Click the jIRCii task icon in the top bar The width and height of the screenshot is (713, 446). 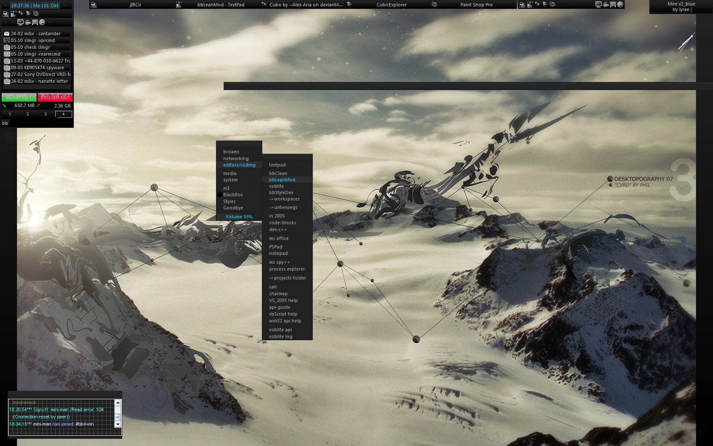tap(94, 5)
